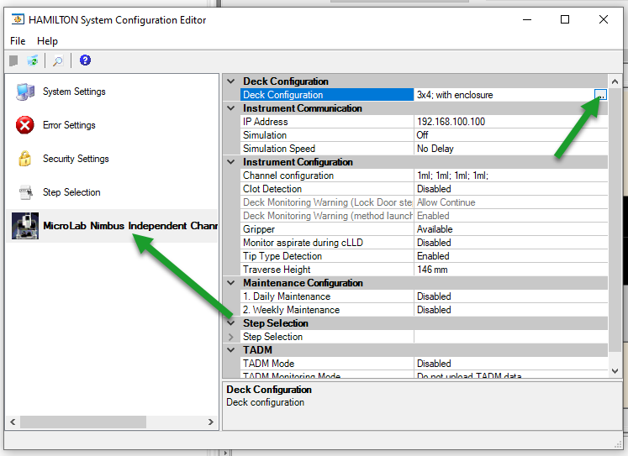Click the Save toolbar icon

tap(13, 60)
